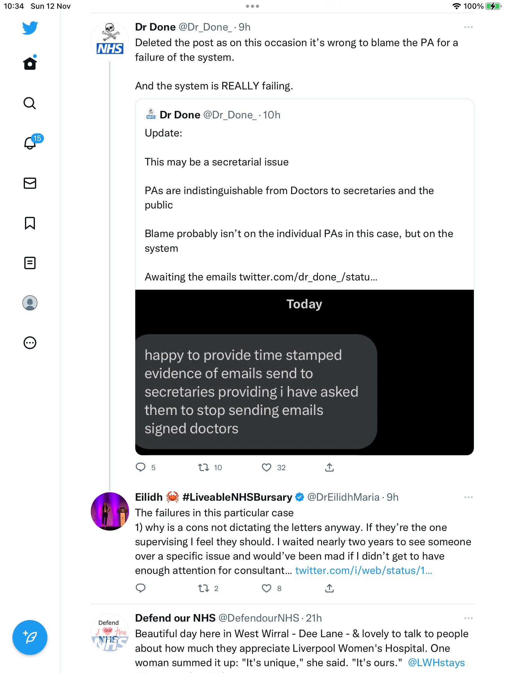505x673 pixels.
Task: Open Lists icon in sidebar
Action: tap(30, 263)
